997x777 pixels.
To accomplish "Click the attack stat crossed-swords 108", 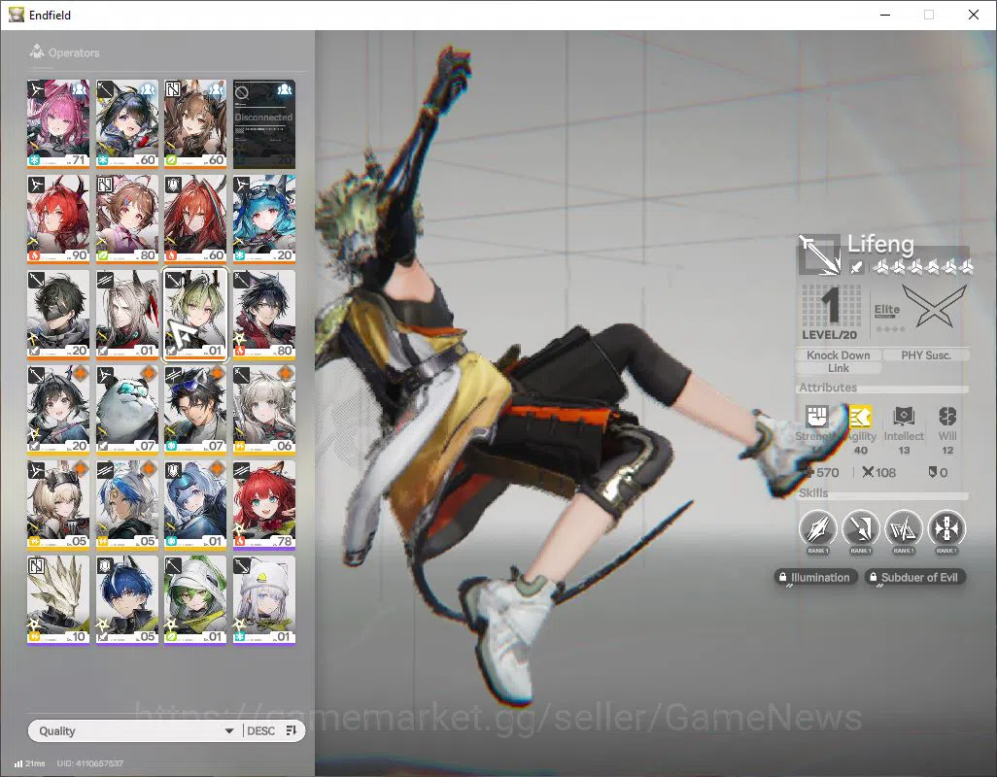I will point(878,473).
